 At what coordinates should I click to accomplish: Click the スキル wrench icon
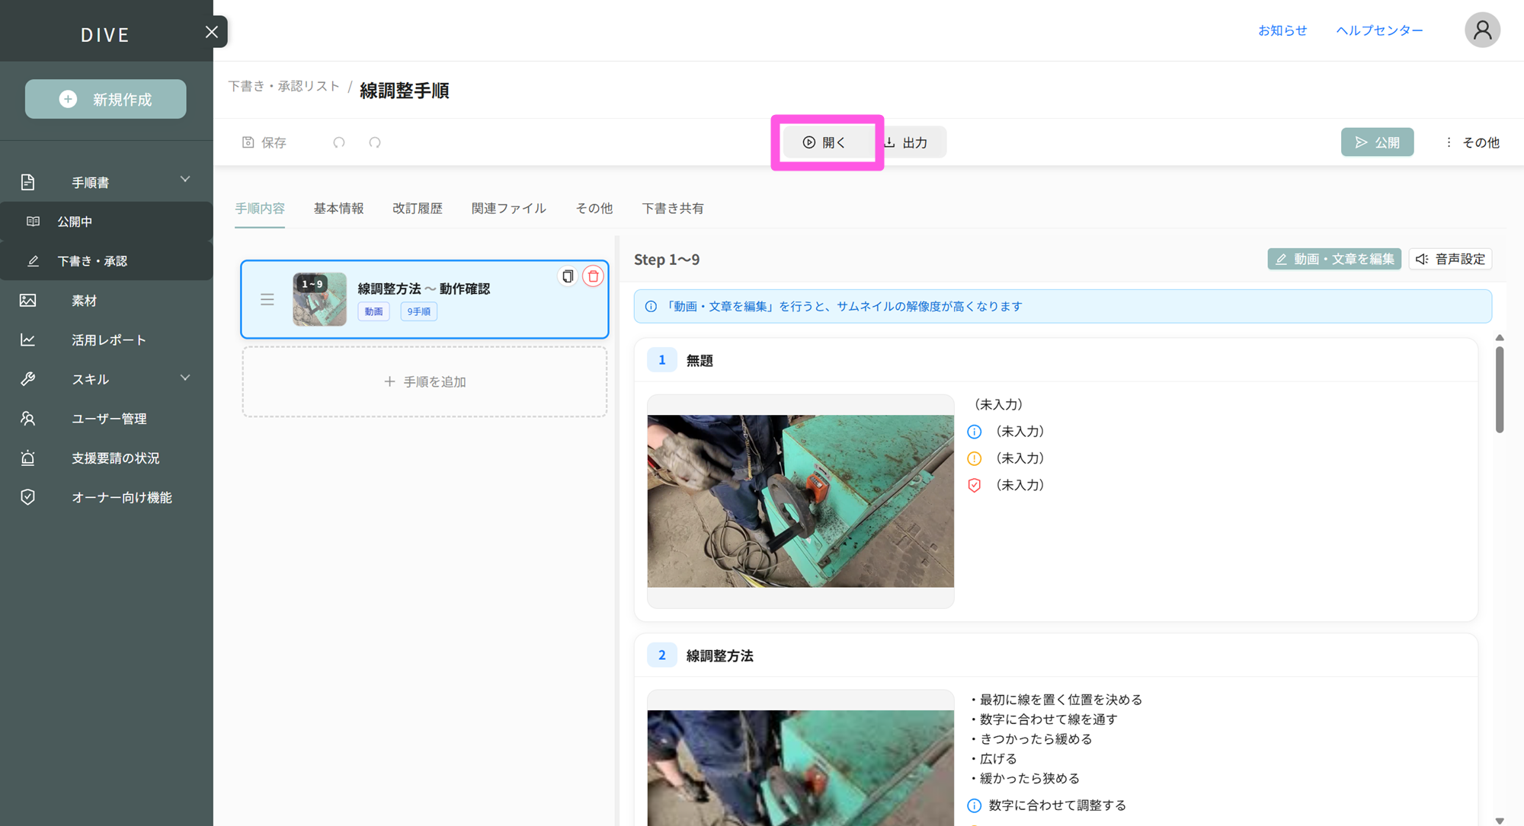pos(28,379)
